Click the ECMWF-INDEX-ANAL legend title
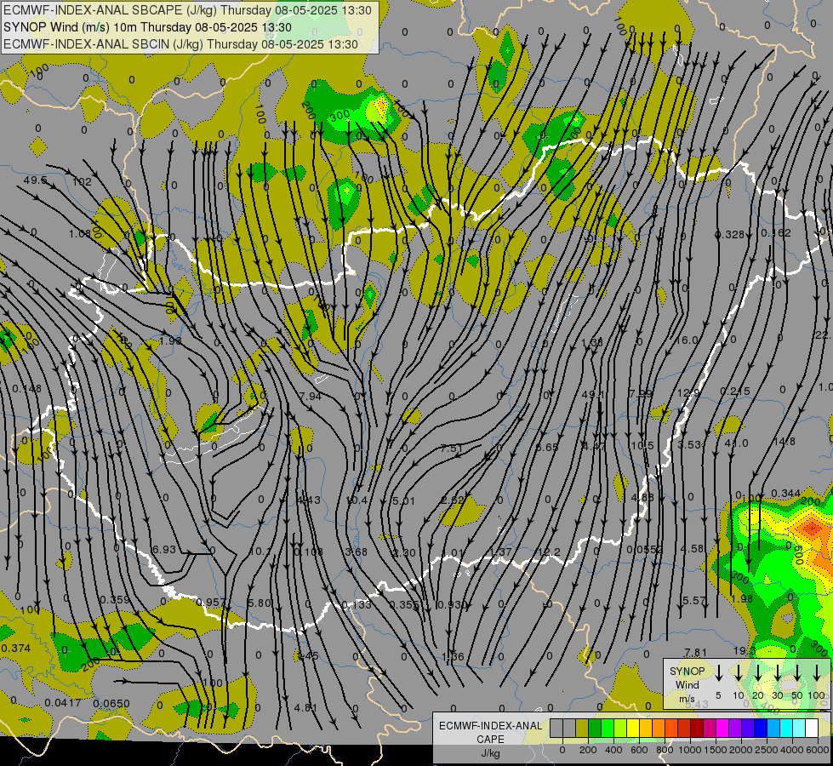Image resolution: width=833 pixels, height=766 pixels. (490, 726)
